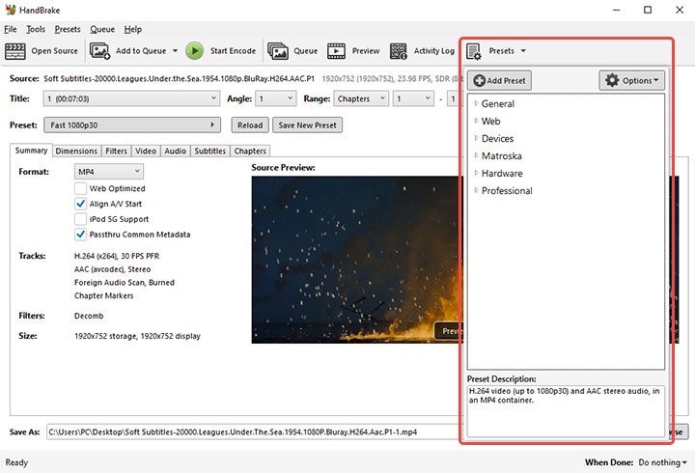Click the Open Source label
The image size is (695, 473).
54,51
